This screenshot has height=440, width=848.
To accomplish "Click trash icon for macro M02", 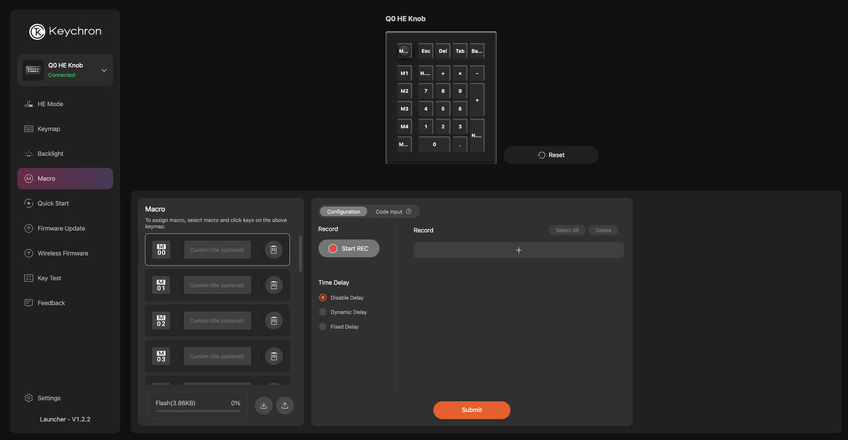I will pos(274,321).
